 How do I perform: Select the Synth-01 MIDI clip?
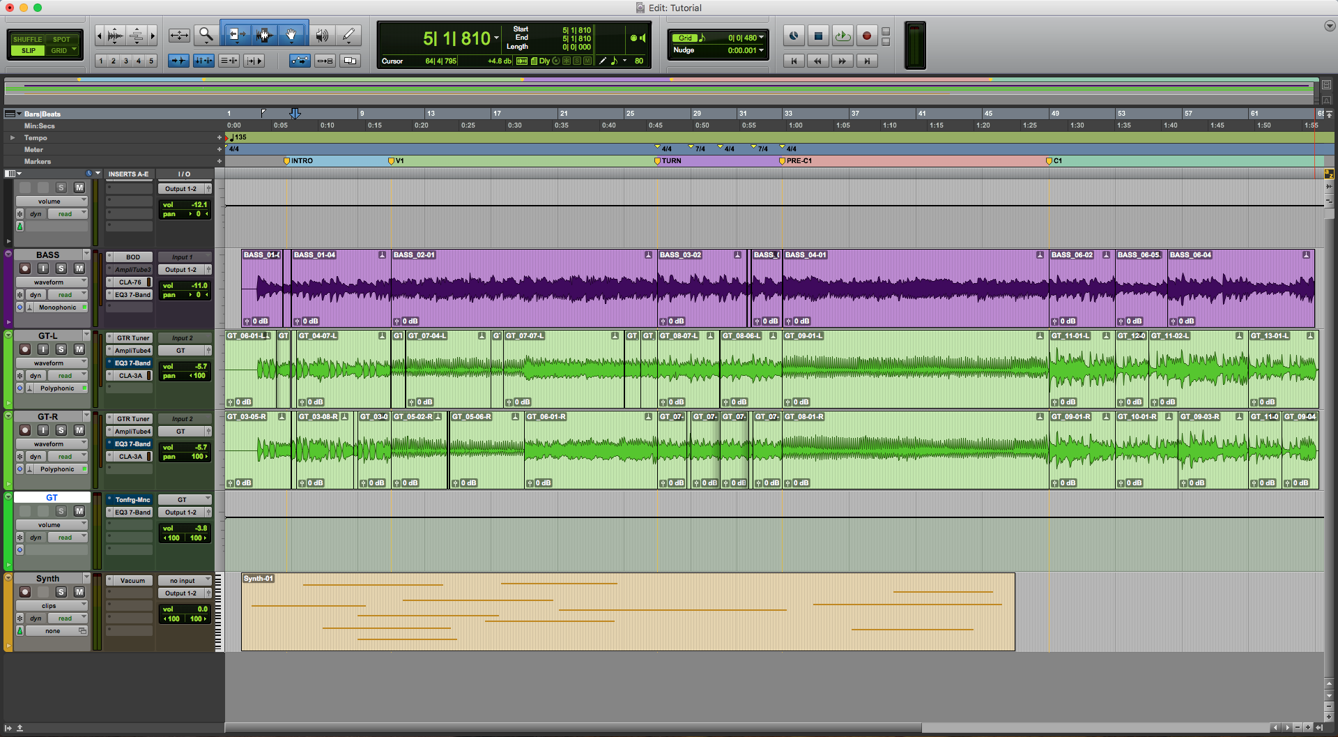click(x=628, y=612)
